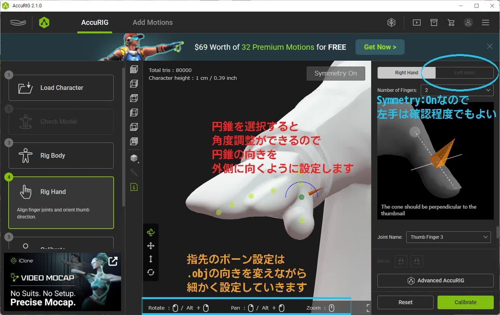Click the second Mirror joint icon

[417, 261]
